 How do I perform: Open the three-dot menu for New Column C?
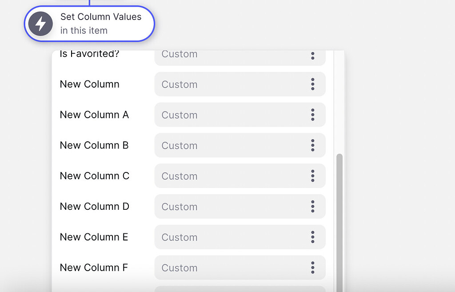click(312, 176)
